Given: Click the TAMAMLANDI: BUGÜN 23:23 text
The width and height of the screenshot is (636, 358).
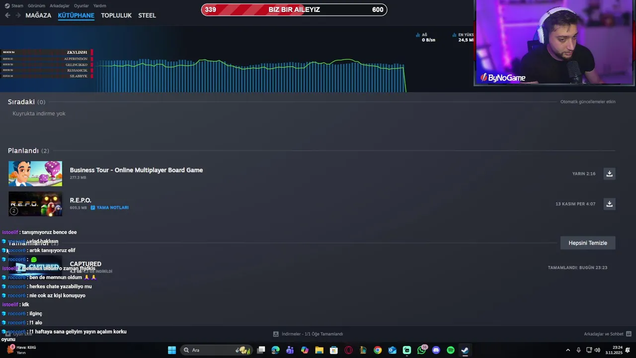Looking at the screenshot, I should (x=577, y=268).
